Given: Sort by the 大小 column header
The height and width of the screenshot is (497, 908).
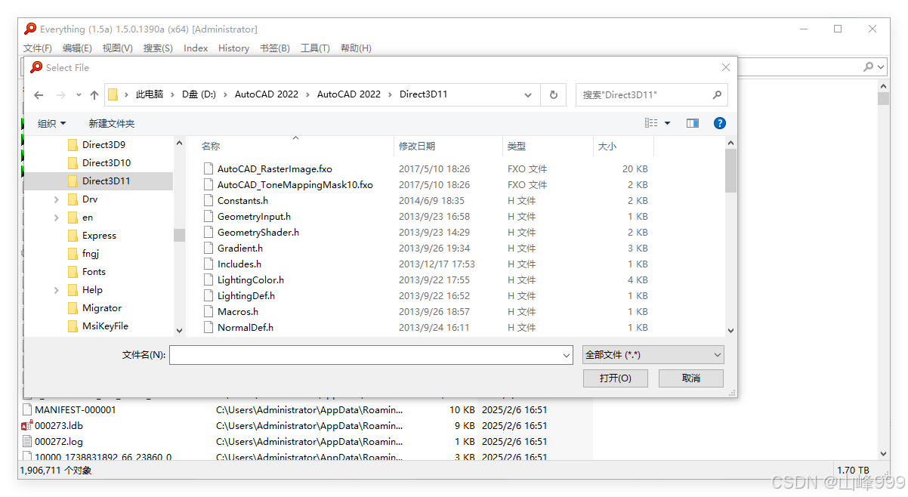Looking at the screenshot, I should coord(623,146).
